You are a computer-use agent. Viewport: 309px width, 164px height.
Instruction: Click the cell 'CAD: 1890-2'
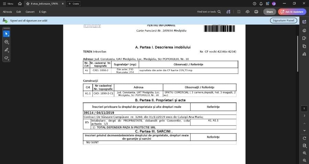101,70
